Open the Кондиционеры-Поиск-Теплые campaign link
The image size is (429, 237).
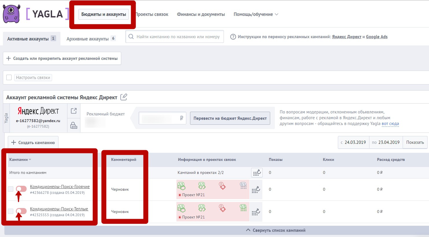click(59, 209)
